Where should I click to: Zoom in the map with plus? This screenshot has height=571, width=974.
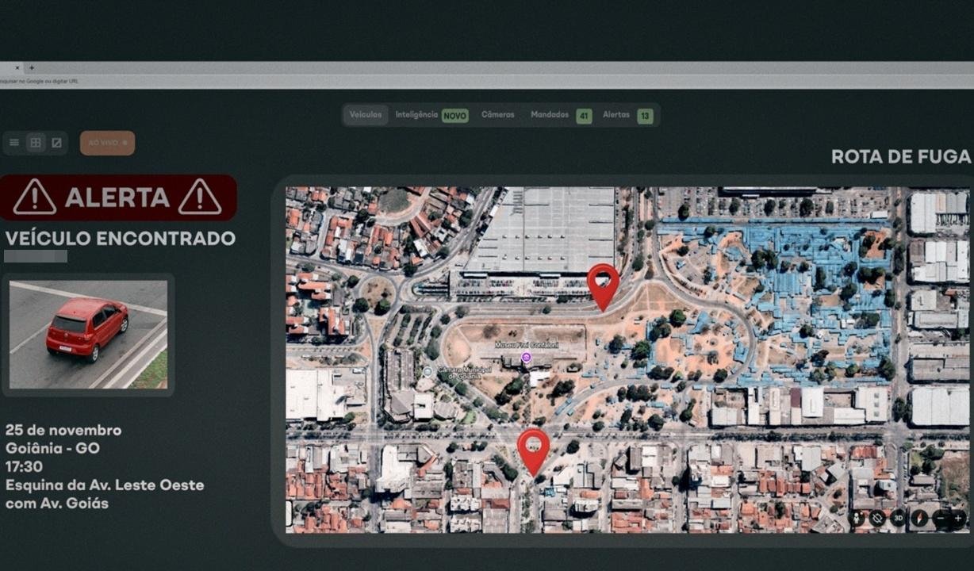[958, 519]
